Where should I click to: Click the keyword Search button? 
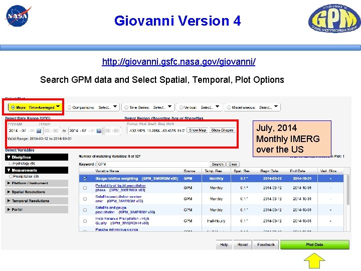(x=217, y=164)
